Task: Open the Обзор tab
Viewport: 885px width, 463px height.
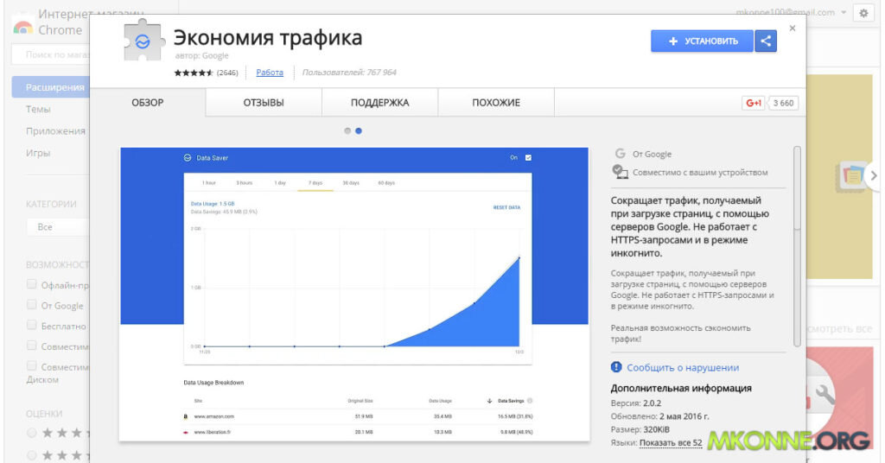Action: tap(148, 103)
